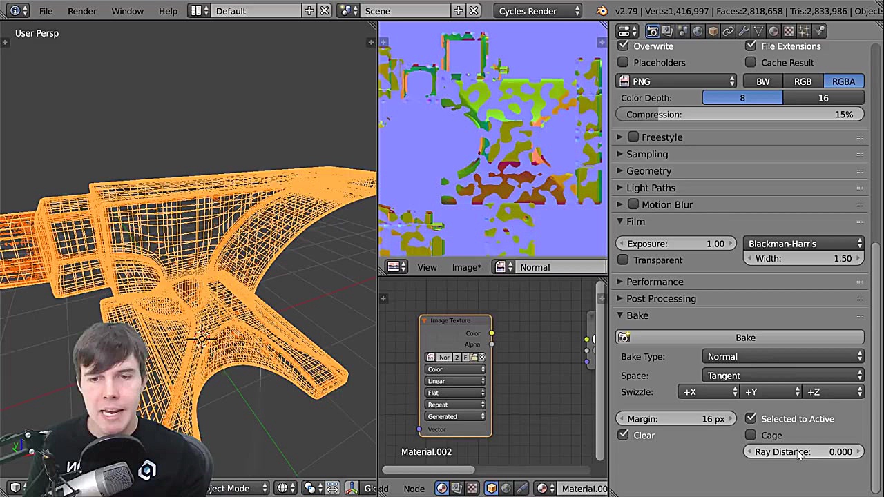Open the Cycles Render engine dropdown
The image size is (884, 497).
[539, 11]
